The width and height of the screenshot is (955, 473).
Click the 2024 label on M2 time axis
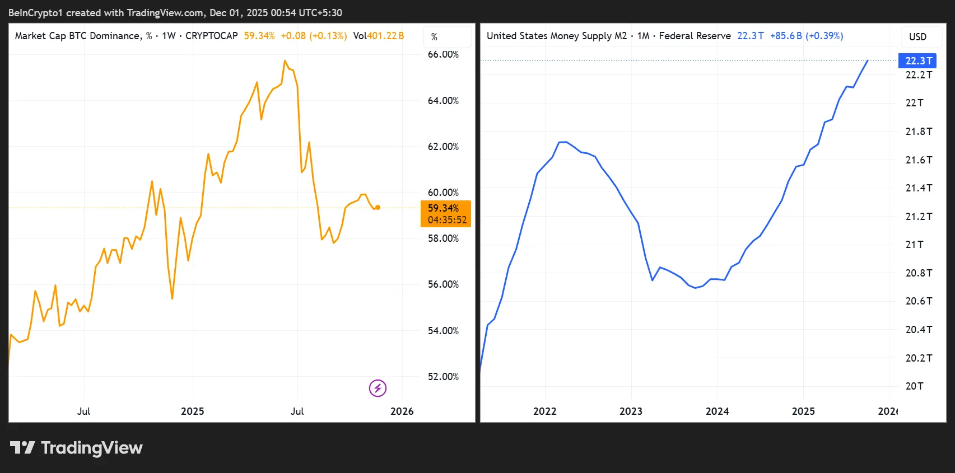click(x=717, y=411)
